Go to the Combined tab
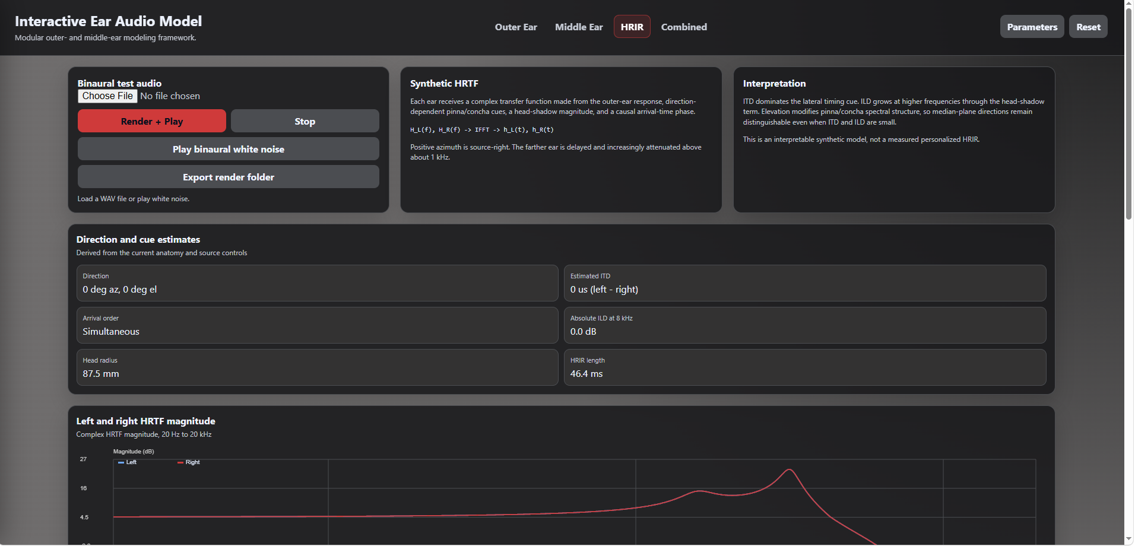Screen dimensions: 1135x546 tap(684, 27)
